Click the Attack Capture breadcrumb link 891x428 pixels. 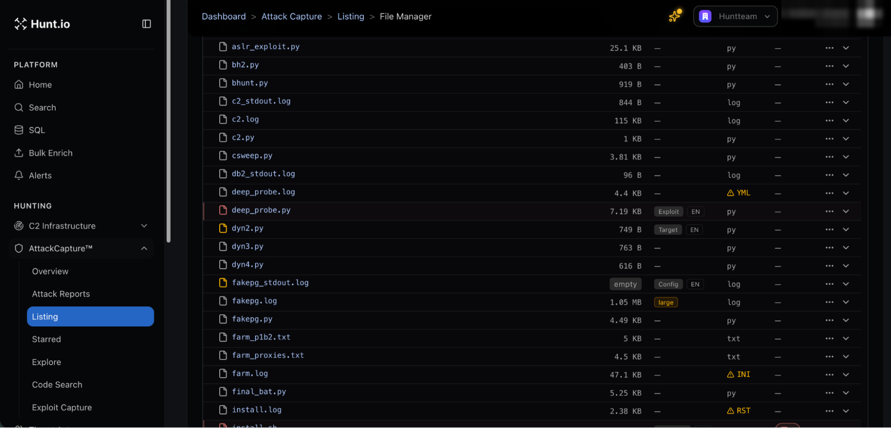292,16
